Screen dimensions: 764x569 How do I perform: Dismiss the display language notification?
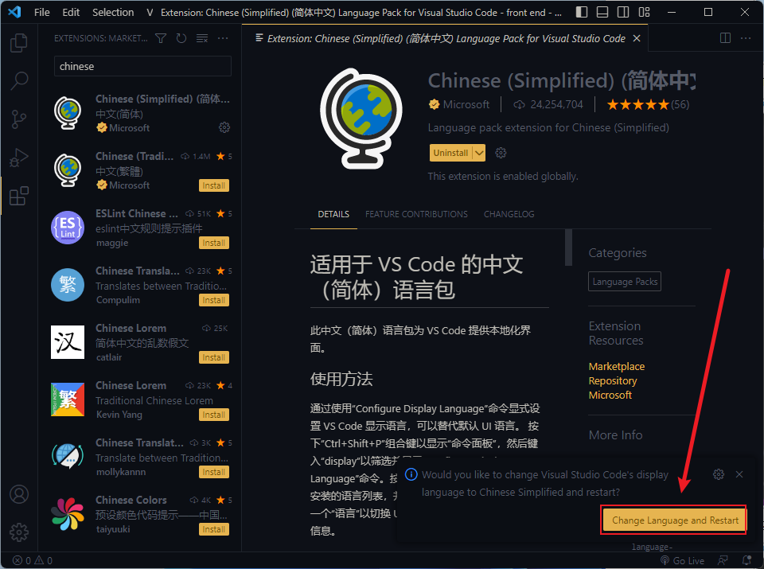point(739,474)
